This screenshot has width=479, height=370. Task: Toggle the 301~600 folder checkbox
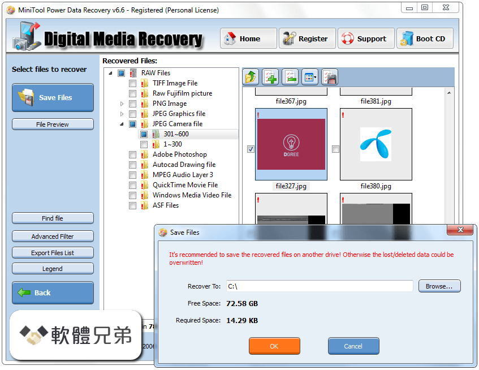(144, 134)
